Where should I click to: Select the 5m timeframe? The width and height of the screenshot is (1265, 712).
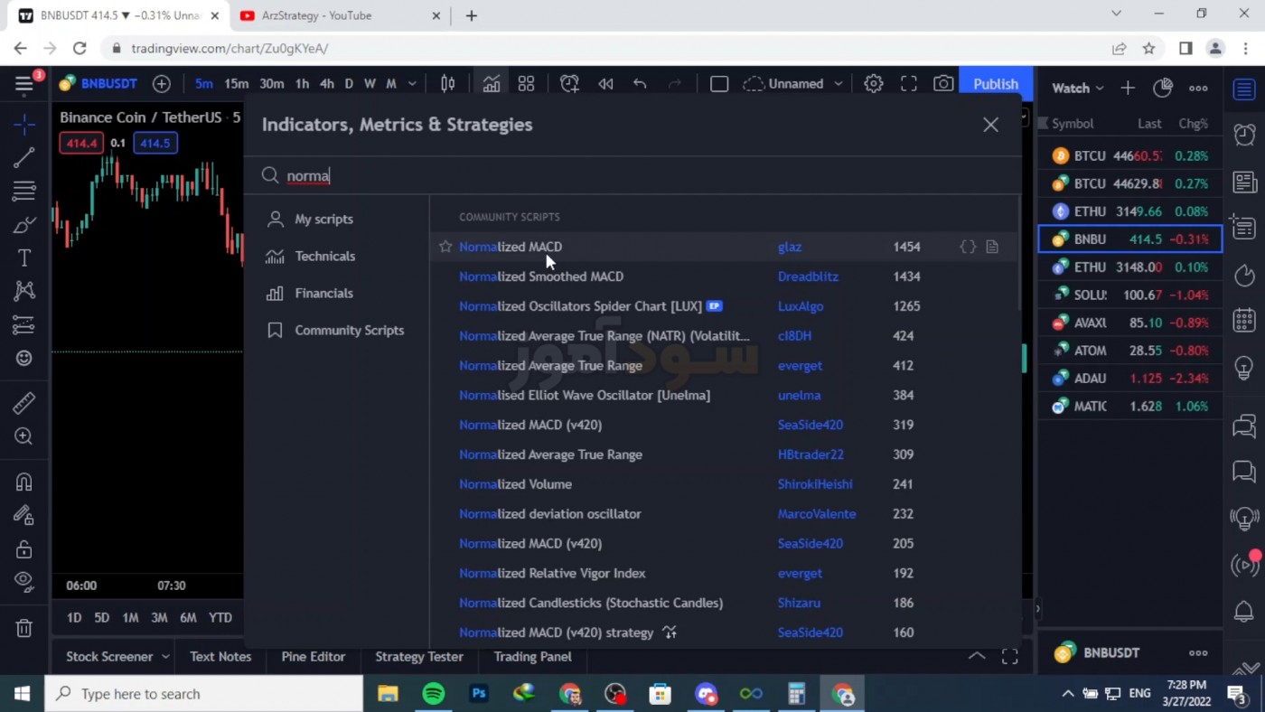(204, 84)
